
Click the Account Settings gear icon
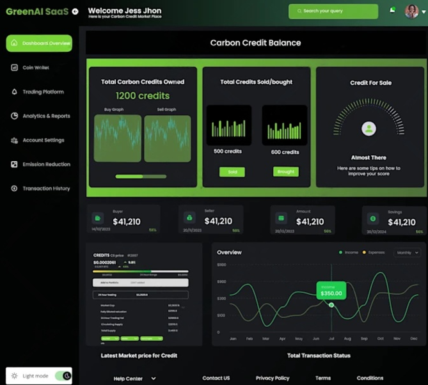point(15,141)
